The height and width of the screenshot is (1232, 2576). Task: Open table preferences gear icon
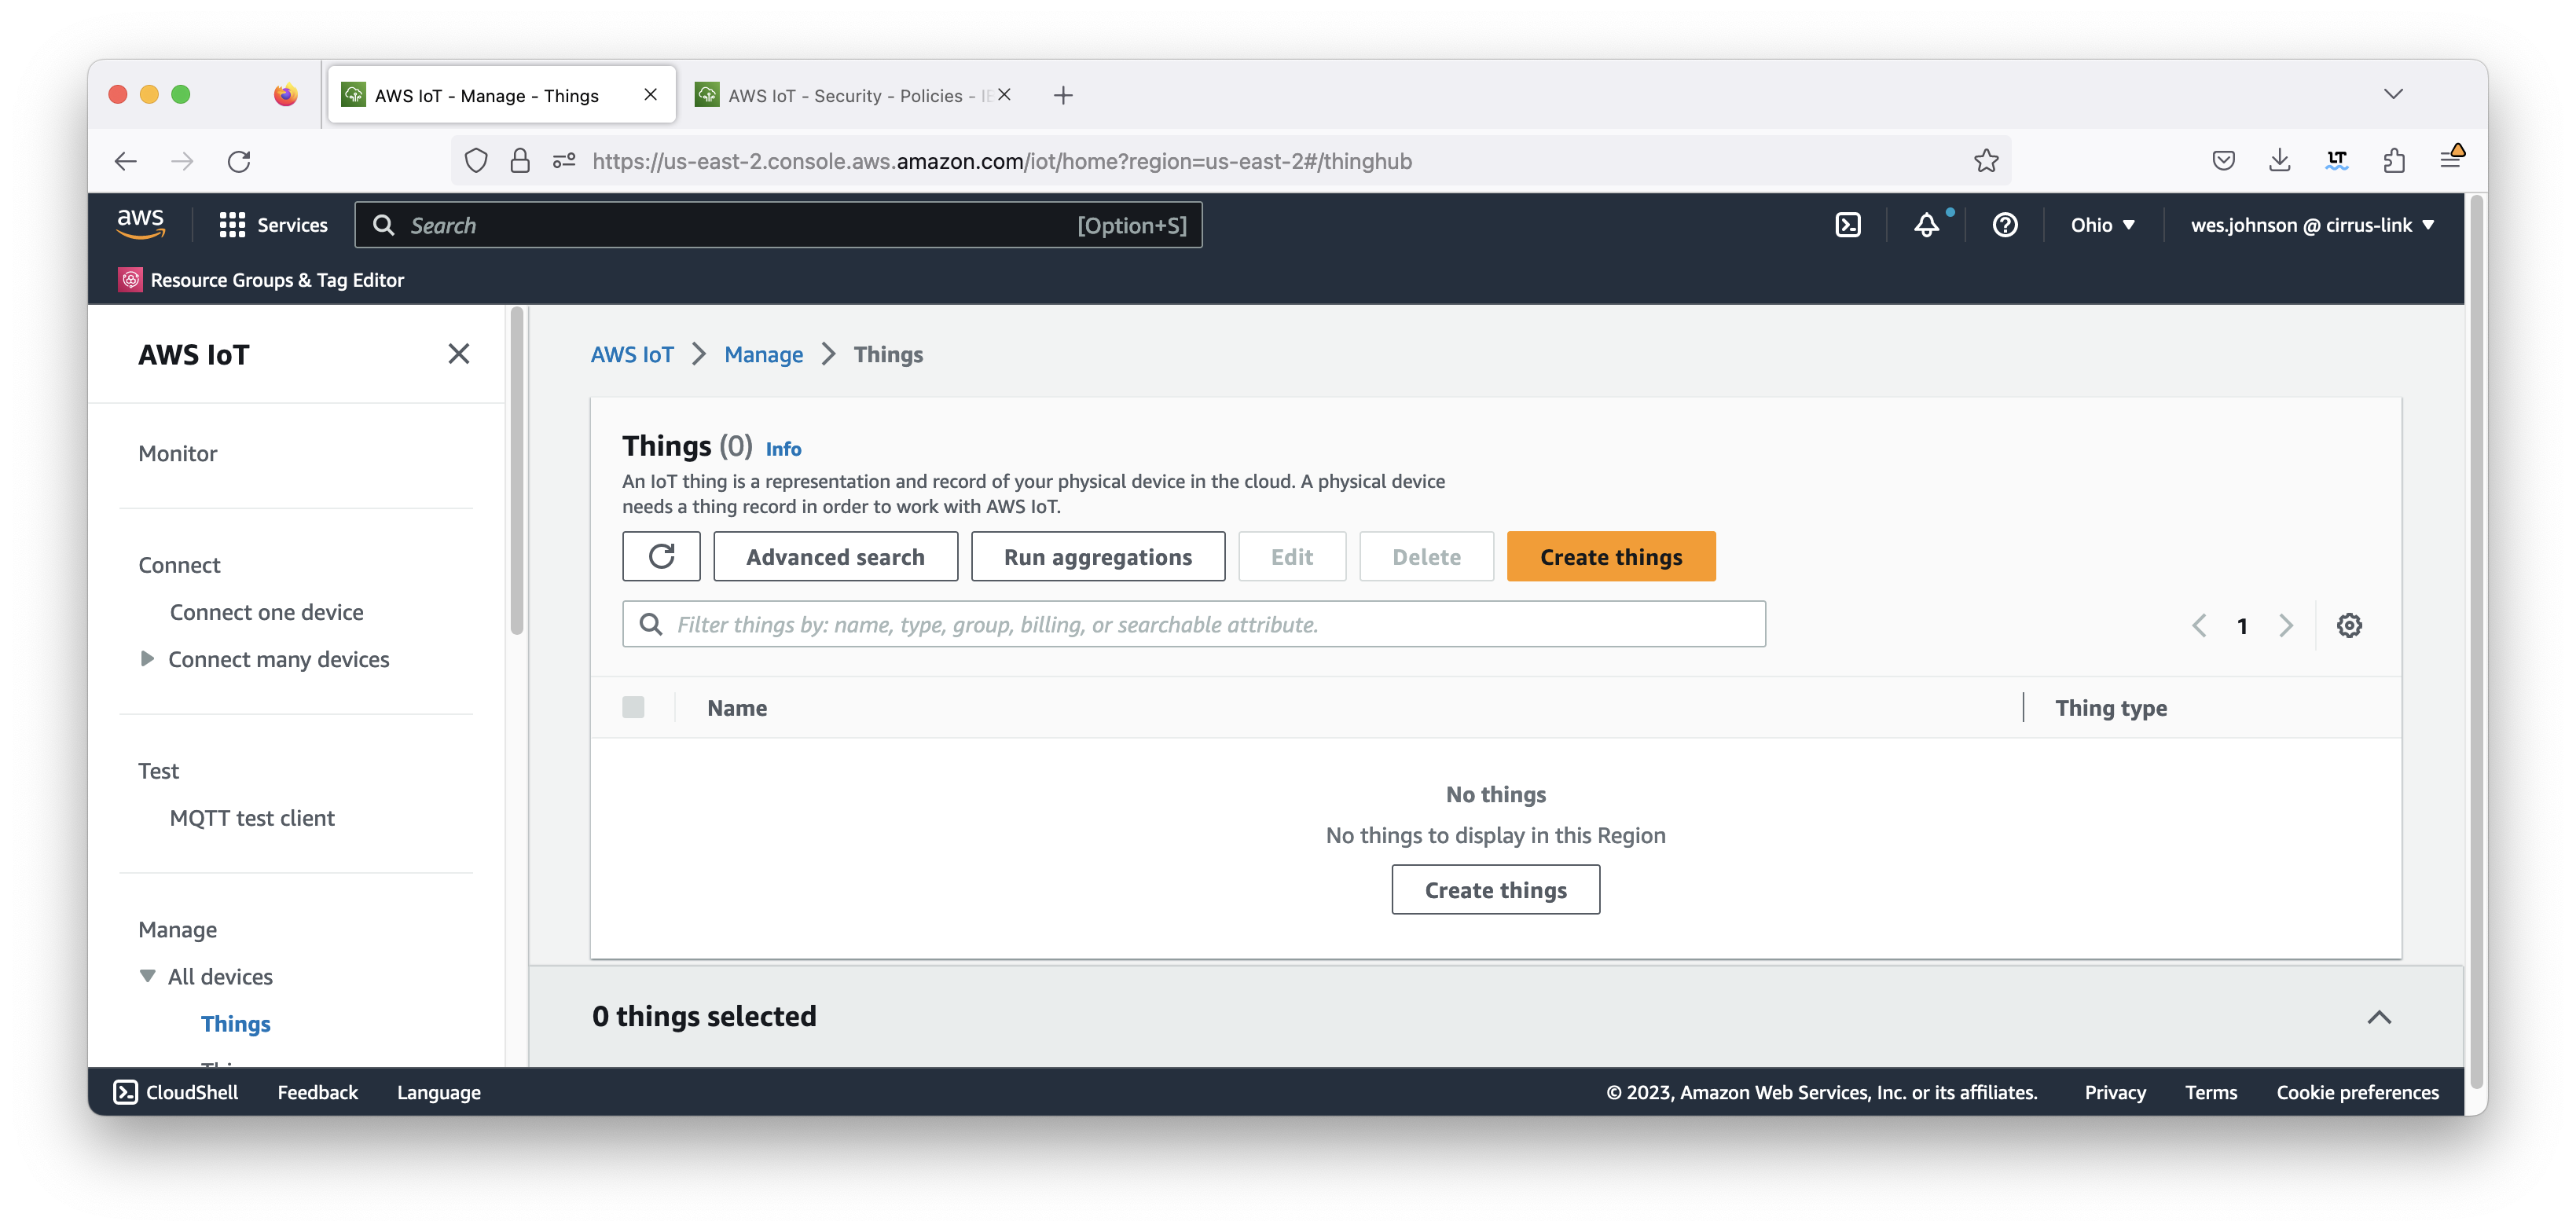coord(2349,625)
